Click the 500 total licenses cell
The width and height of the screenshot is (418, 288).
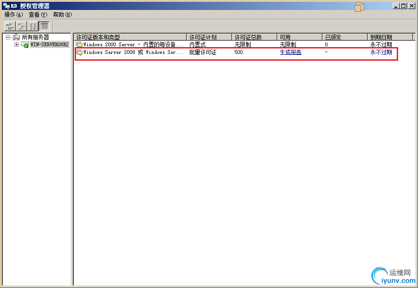click(x=238, y=53)
